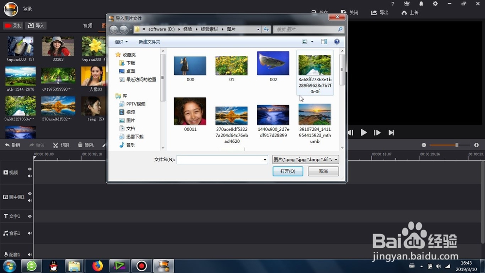The width and height of the screenshot is (485, 273).
Task: Click the refresh button beside address bar
Action: [266, 29]
